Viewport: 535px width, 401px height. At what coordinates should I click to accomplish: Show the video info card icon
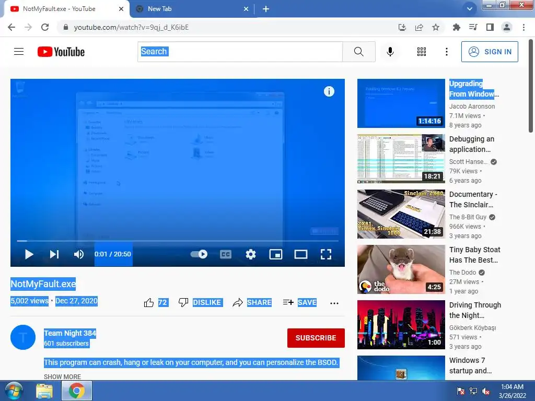tap(329, 91)
